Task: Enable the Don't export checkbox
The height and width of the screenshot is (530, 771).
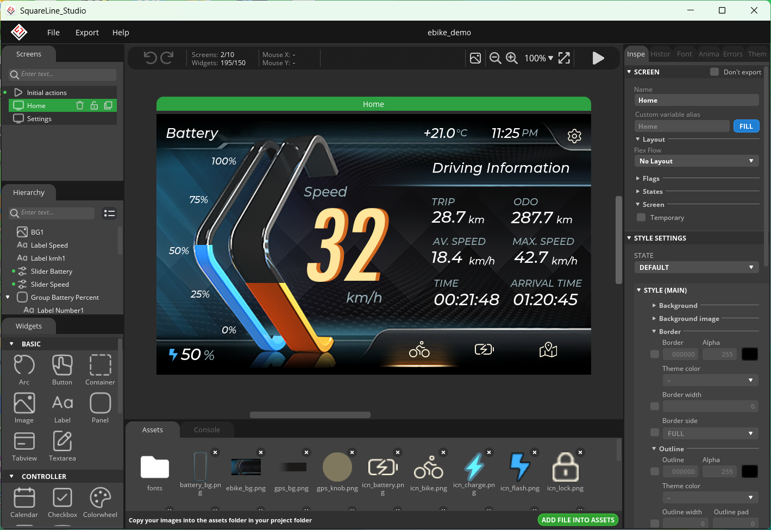Action: point(714,72)
